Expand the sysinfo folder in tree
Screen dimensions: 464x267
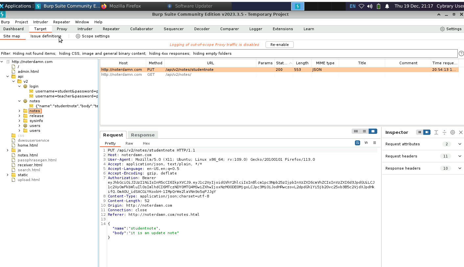click(20, 121)
